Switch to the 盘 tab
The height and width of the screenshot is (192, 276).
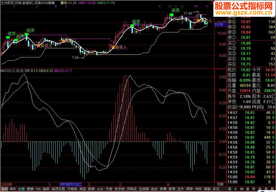coord(248,189)
